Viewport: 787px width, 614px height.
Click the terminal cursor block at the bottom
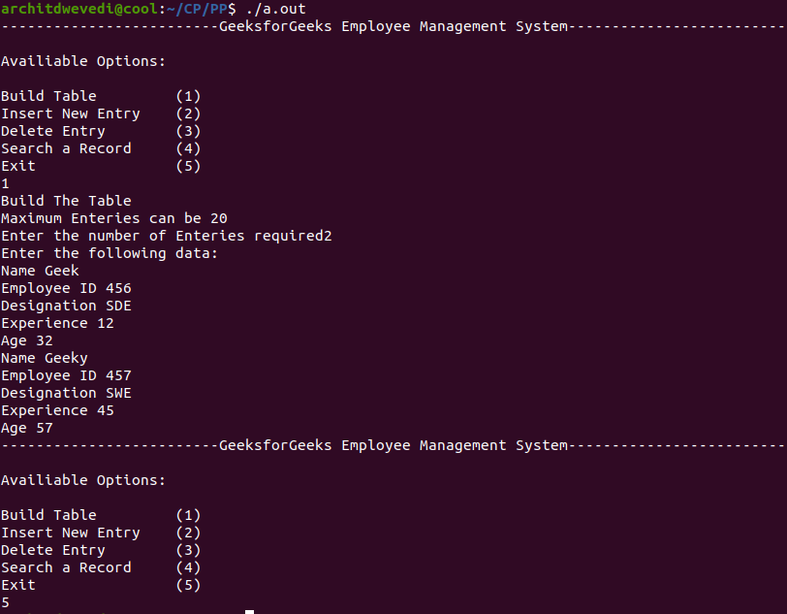[x=249, y=612]
